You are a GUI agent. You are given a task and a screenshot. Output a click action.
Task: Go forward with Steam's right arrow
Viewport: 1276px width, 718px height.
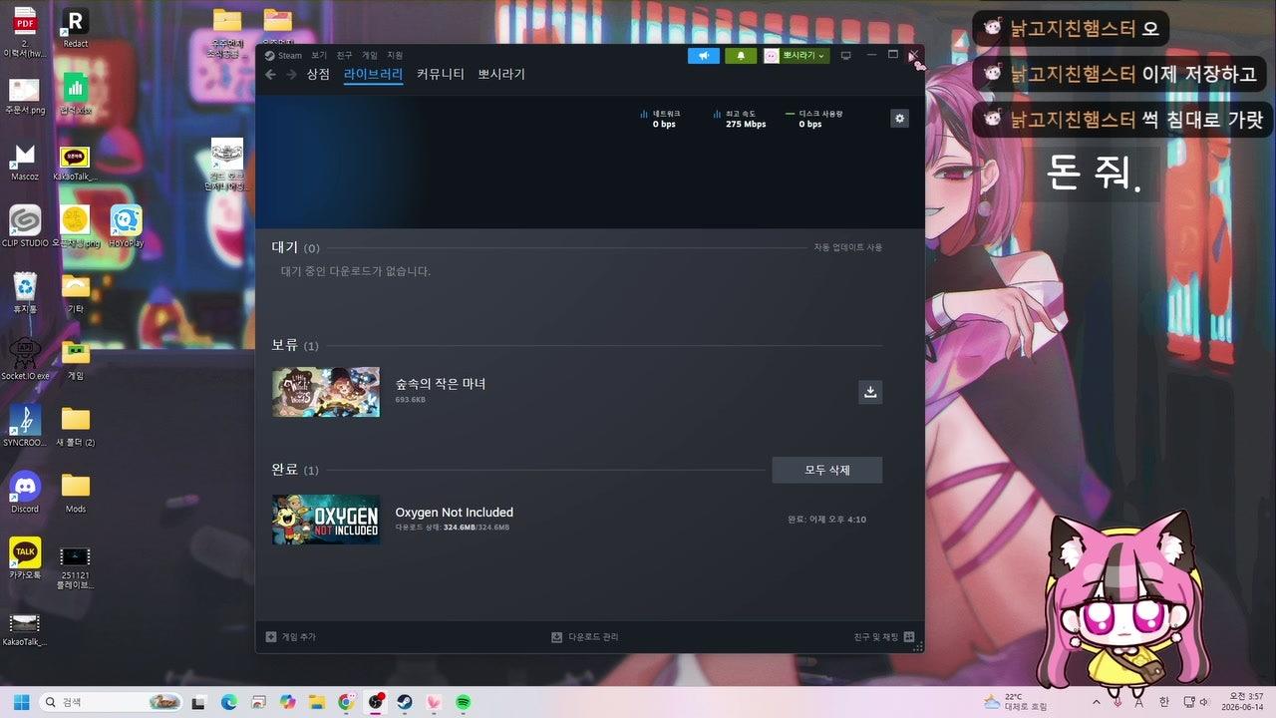291,75
